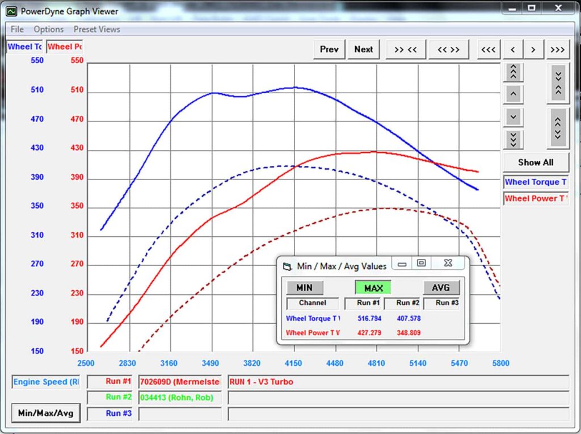581x434 pixels.
Task: Click the Engine Speed axis label field
Action: click(46, 382)
